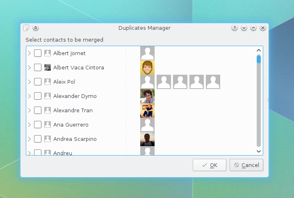The width and height of the screenshot is (294, 198).
Task: Select the Albert Vaca Cintora name text
Action: click(x=79, y=67)
